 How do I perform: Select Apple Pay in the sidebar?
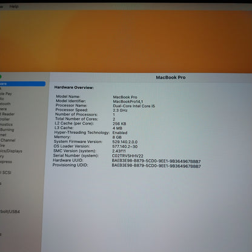pyautogui.click(x=6, y=94)
